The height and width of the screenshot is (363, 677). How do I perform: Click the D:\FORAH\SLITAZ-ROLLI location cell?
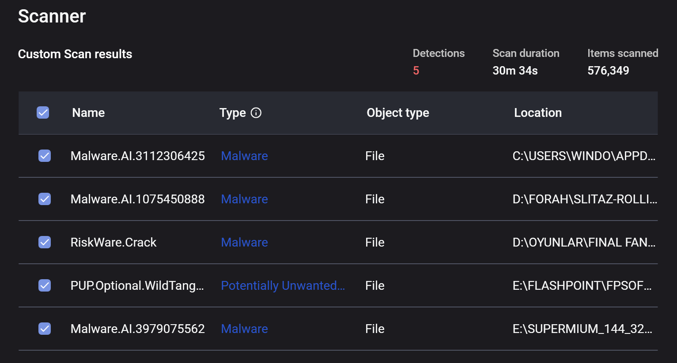[x=585, y=199]
